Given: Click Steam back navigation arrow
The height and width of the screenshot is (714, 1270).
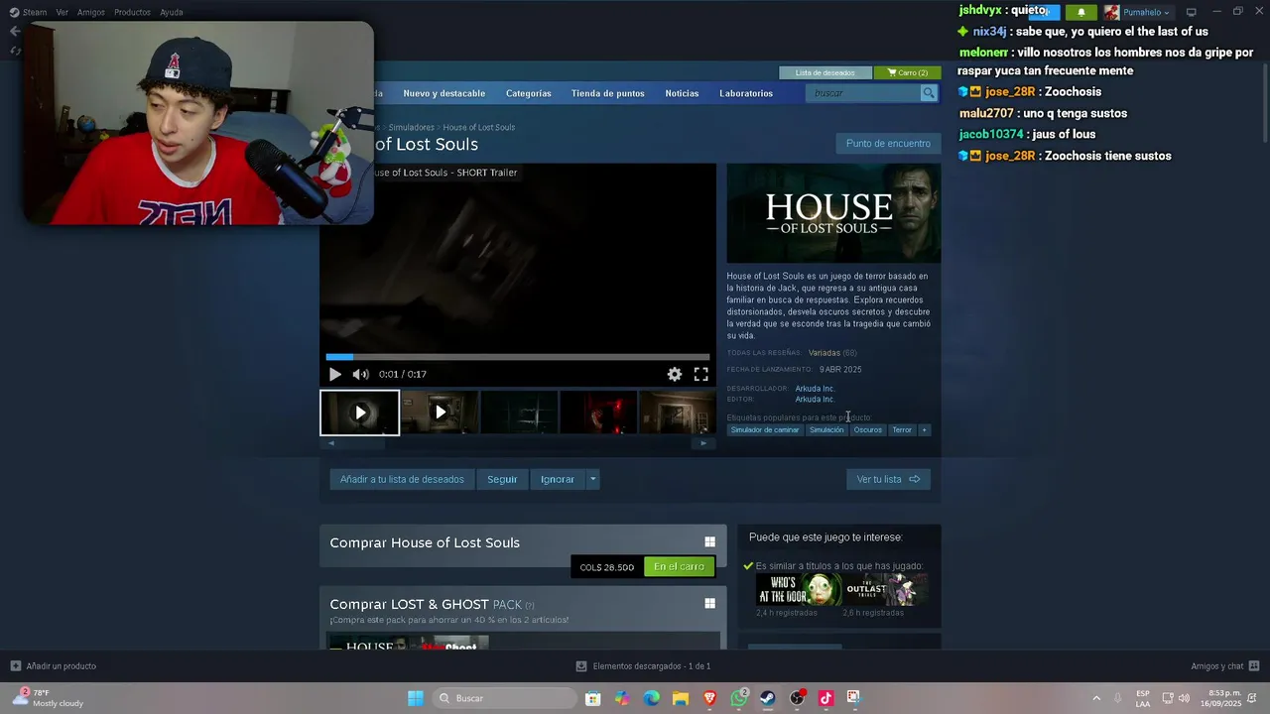Looking at the screenshot, I should [14, 31].
